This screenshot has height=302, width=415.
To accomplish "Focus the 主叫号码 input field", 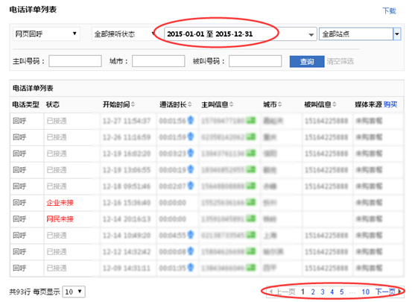I will 75,61.
